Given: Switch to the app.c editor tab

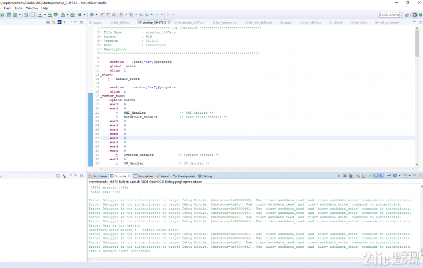Looking at the screenshot, I should [x=96, y=23].
